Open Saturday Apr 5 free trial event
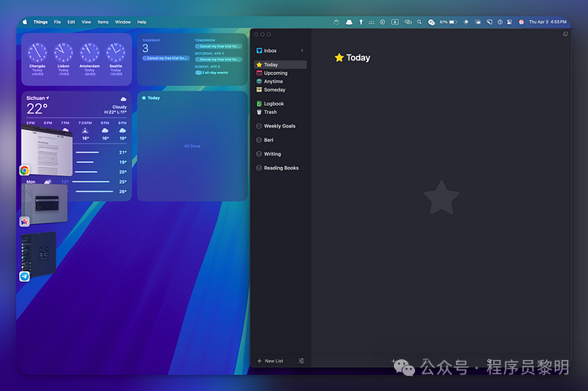Screen dimensions: 588x391 coord(218,60)
